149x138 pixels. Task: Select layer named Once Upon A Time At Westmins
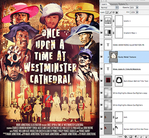pos(127,69)
